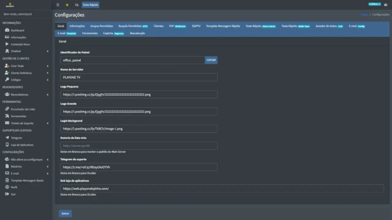
Task: Open Conteúdo Novo in the sidebar
Action: pos(21,44)
